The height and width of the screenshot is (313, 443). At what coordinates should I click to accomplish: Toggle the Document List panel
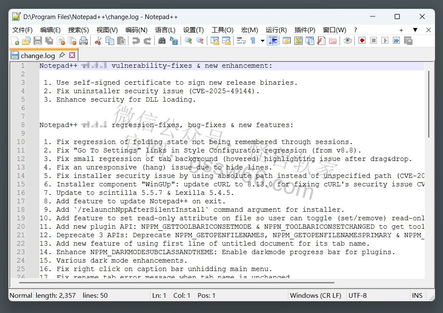[310, 41]
